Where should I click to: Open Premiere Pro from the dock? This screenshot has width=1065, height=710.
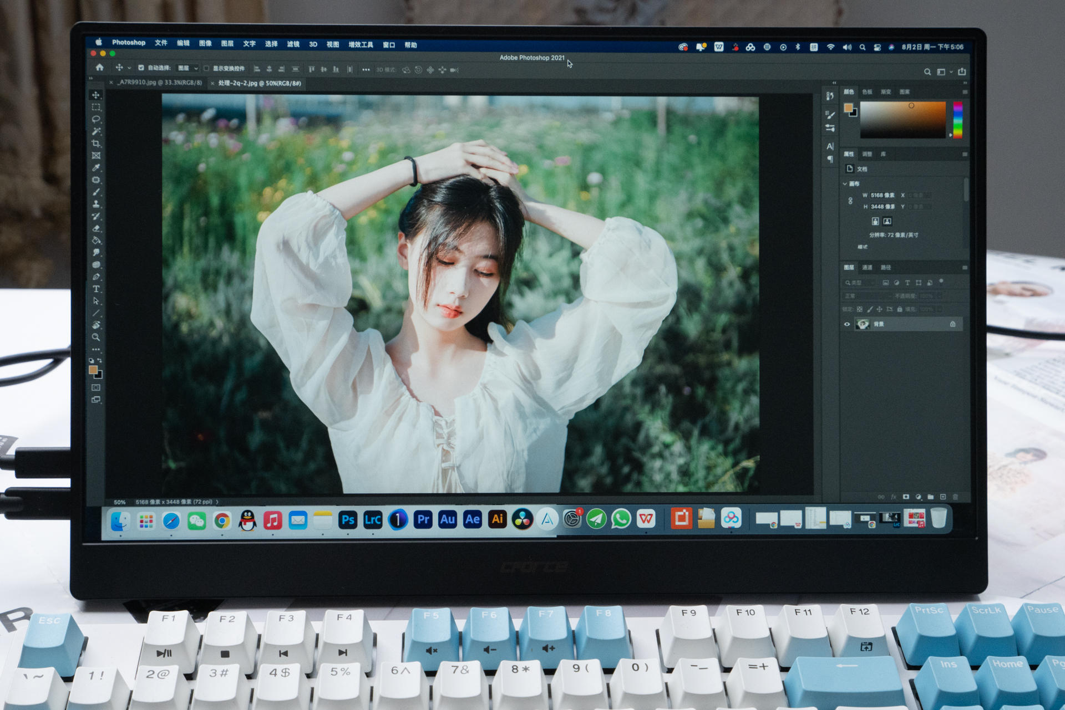tap(423, 519)
